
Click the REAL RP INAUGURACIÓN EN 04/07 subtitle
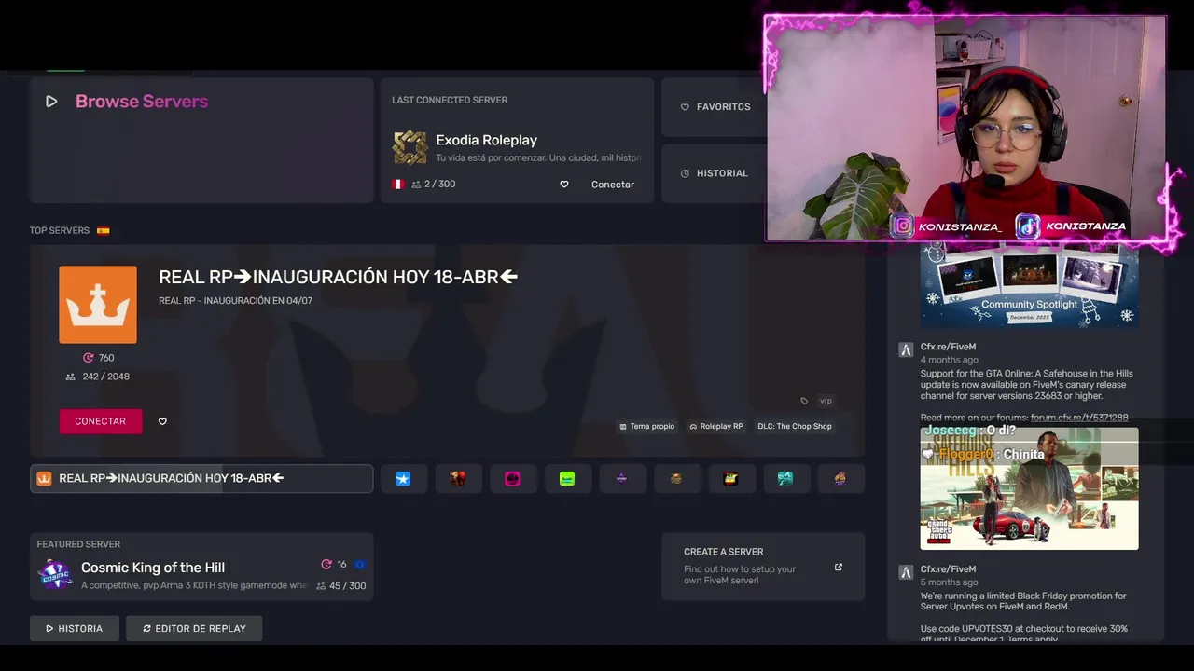235,300
